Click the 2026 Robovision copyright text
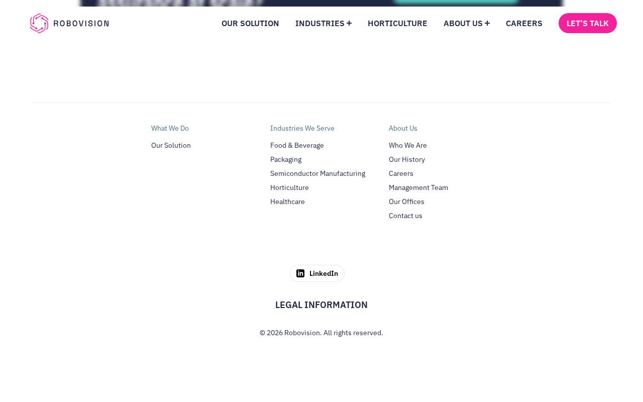Viewport: 643px width, 402px height. pos(321,333)
